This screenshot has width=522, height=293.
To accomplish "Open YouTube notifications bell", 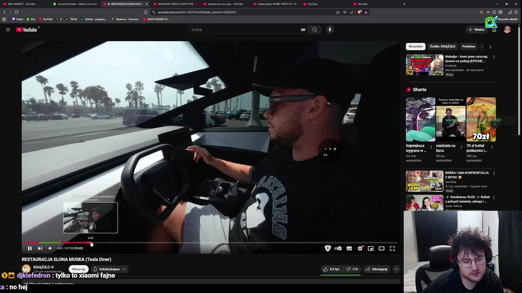I will pos(494,30).
